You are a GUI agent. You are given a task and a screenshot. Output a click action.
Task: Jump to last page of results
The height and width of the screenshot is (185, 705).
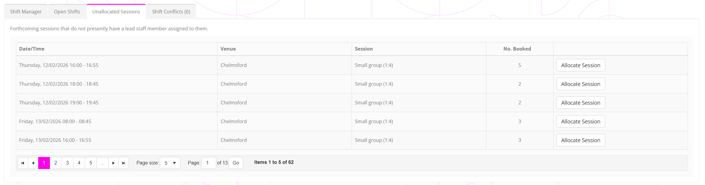[124, 163]
